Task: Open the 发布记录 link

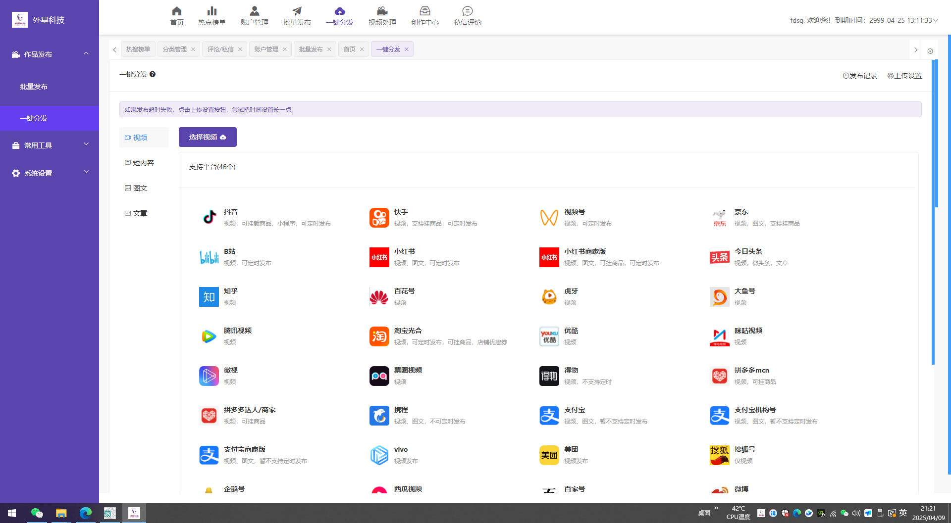Action: coord(860,76)
